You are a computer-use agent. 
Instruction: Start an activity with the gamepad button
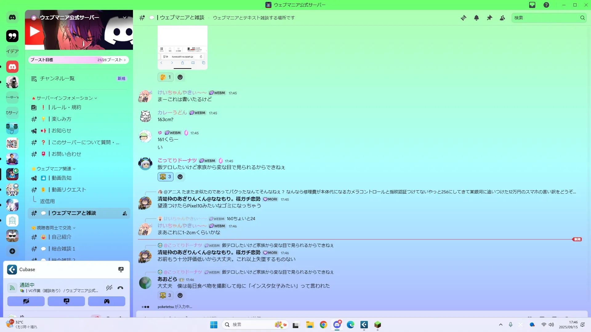pyautogui.click(x=107, y=301)
